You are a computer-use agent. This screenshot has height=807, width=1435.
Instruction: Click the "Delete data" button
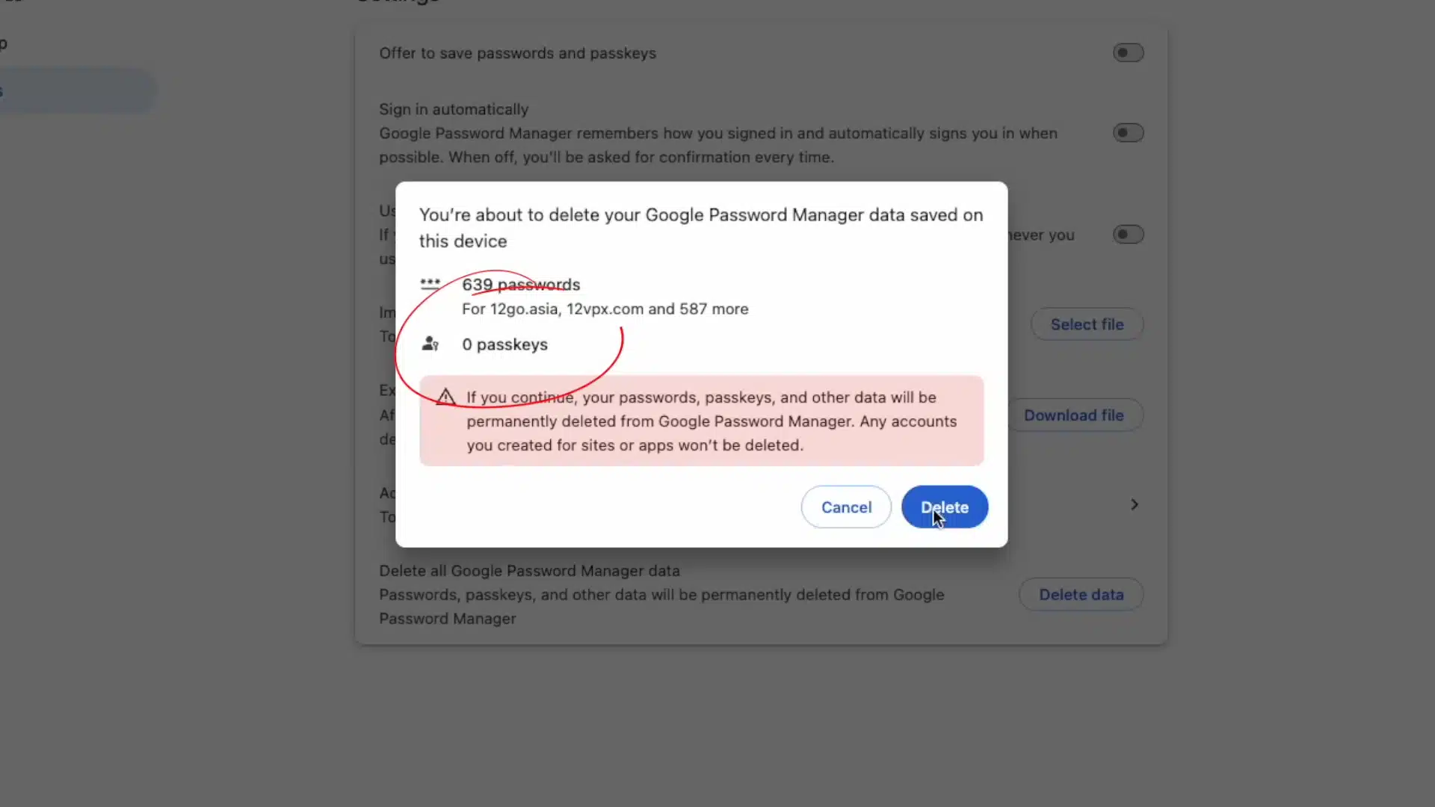point(1081,594)
